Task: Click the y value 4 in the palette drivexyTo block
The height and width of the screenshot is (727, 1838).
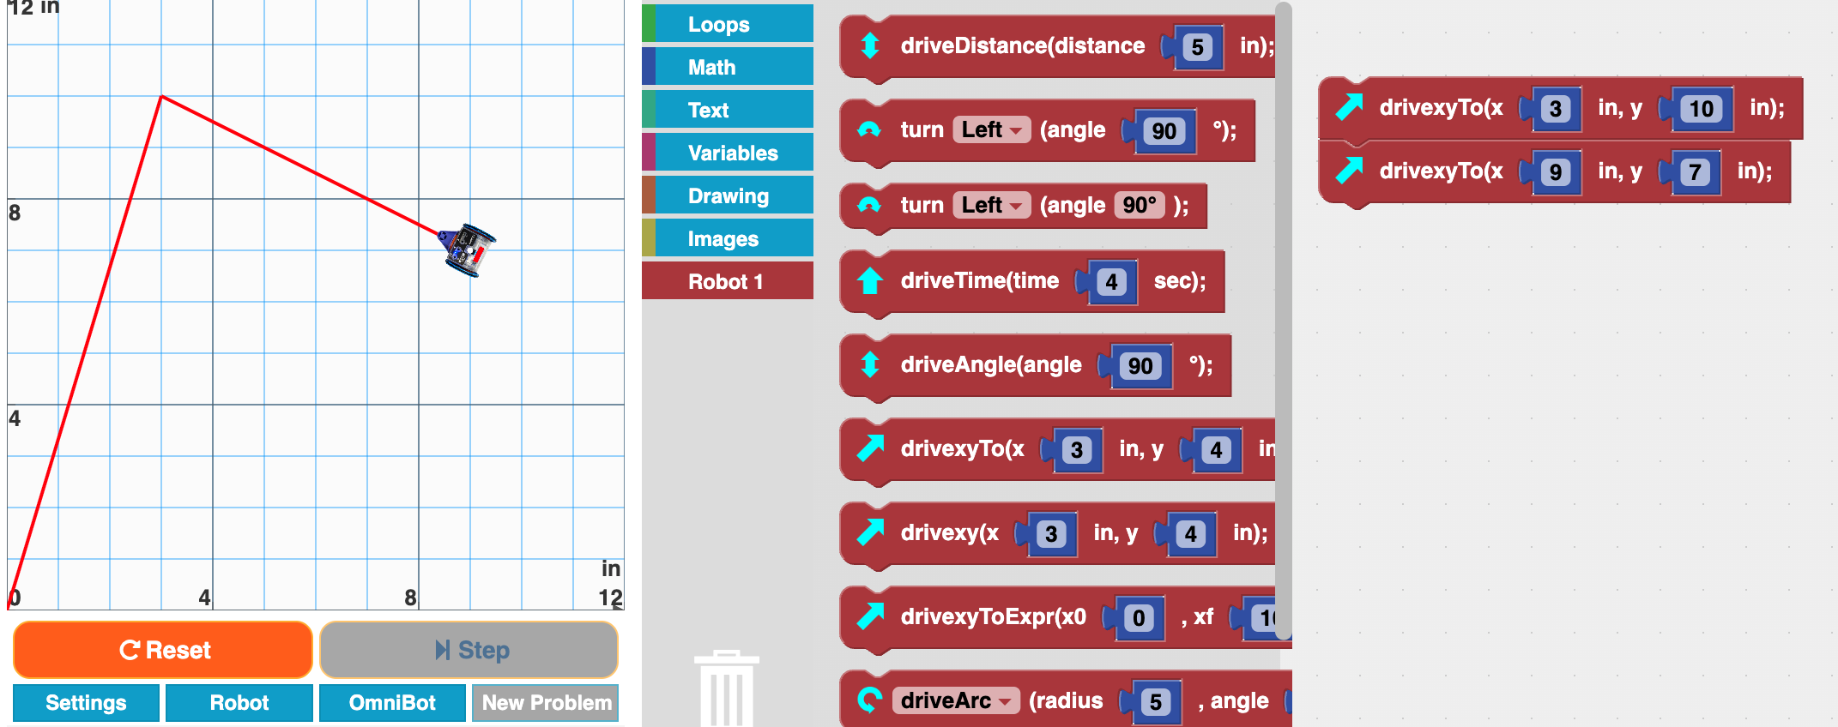Action: 1217,450
